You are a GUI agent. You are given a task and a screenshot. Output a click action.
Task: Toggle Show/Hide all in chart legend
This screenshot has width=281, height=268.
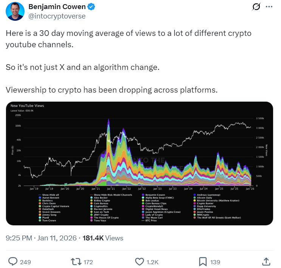[50, 194]
